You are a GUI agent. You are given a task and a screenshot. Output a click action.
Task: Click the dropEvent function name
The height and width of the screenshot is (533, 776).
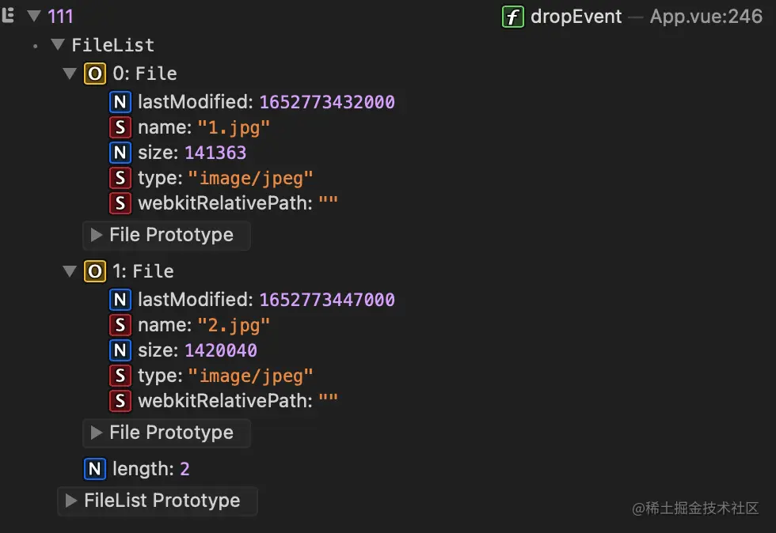click(x=577, y=17)
